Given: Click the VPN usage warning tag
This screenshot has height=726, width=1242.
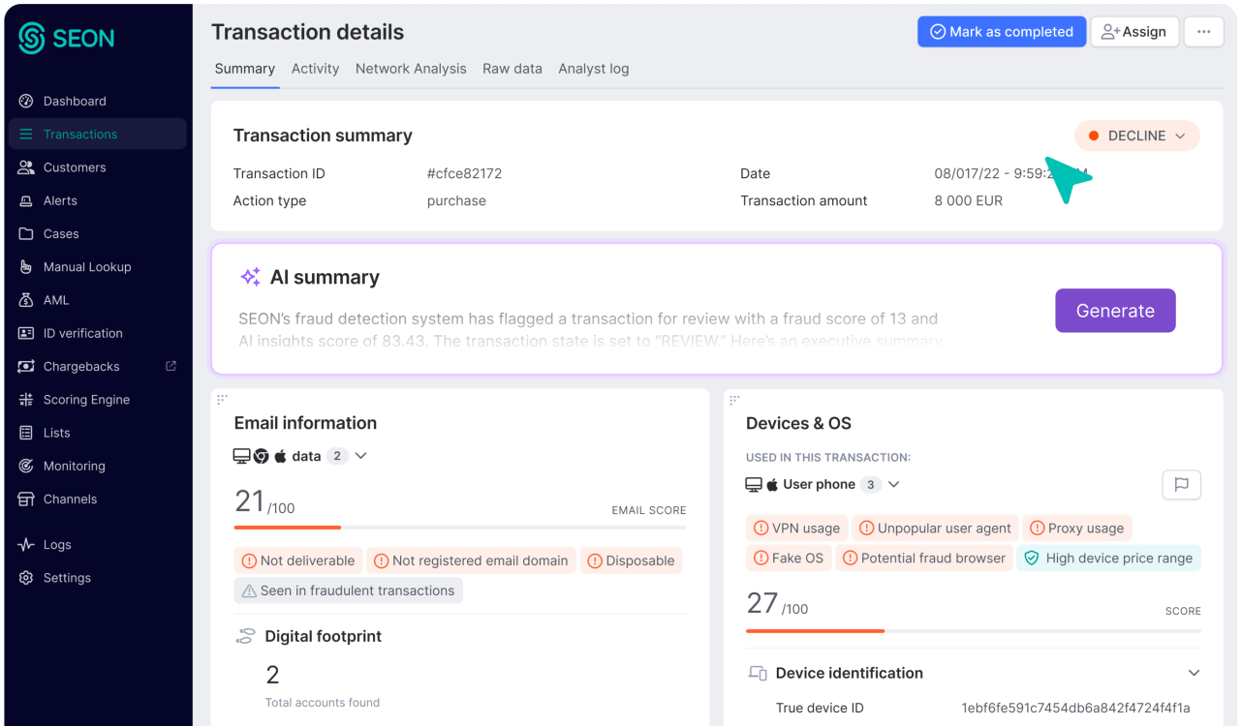Looking at the screenshot, I should tap(796, 529).
